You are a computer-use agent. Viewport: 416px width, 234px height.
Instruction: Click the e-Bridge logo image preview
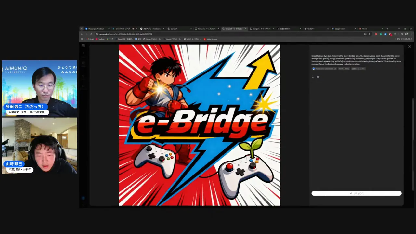tap(199, 125)
